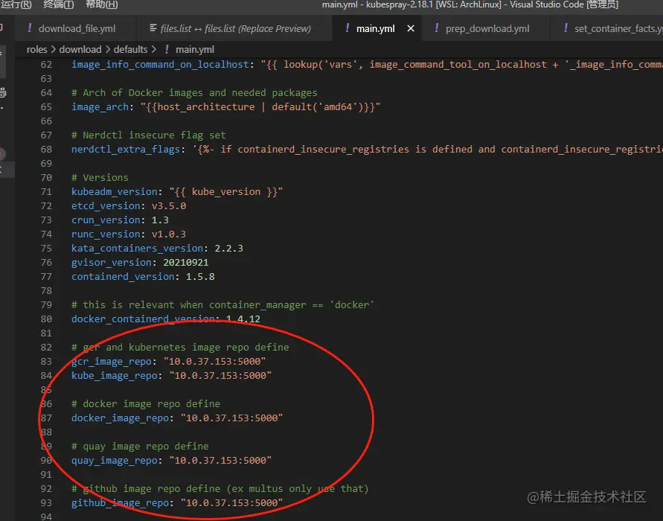The width and height of the screenshot is (663, 521).
Task: Click the kata_containers_version key
Action: pyautogui.click(x=137, y=249)
